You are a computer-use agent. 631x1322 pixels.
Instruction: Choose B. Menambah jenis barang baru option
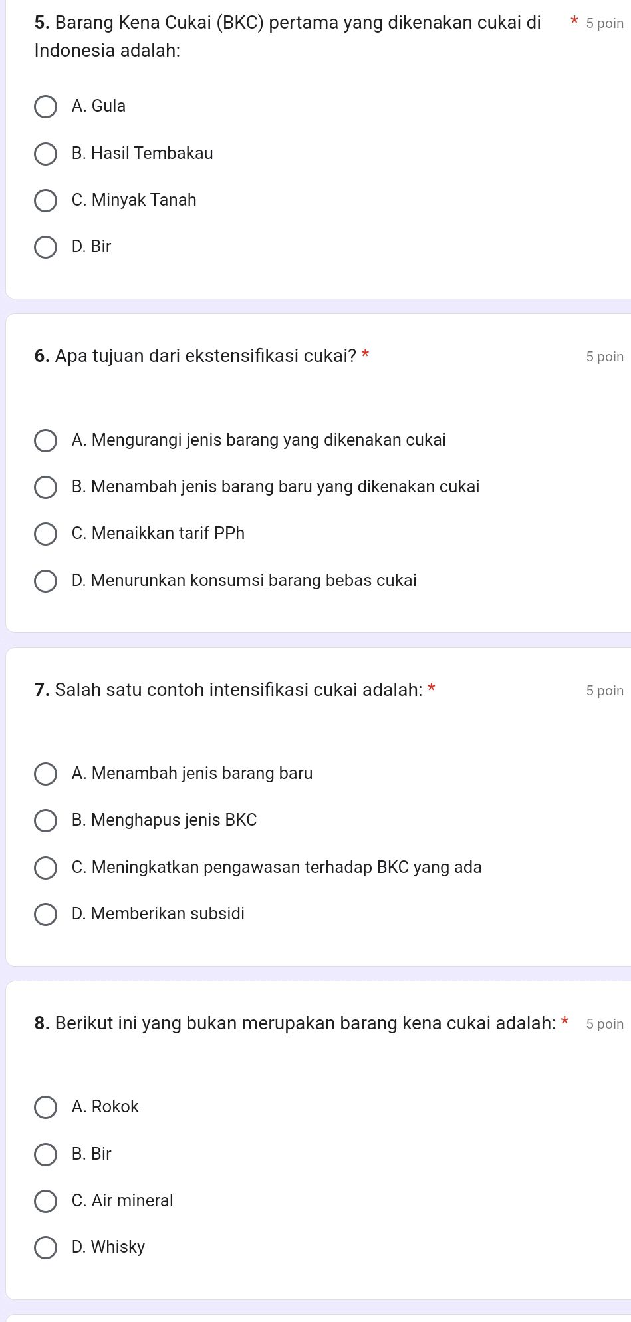(x=46, y=487)
